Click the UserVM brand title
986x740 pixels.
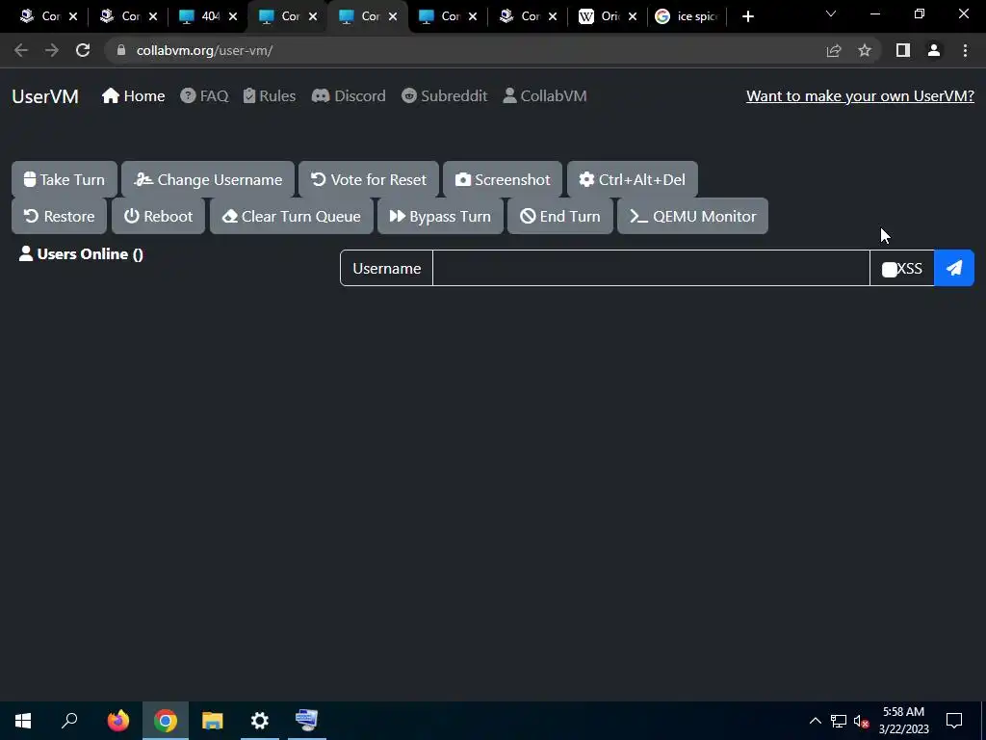[x=45, y=96]
